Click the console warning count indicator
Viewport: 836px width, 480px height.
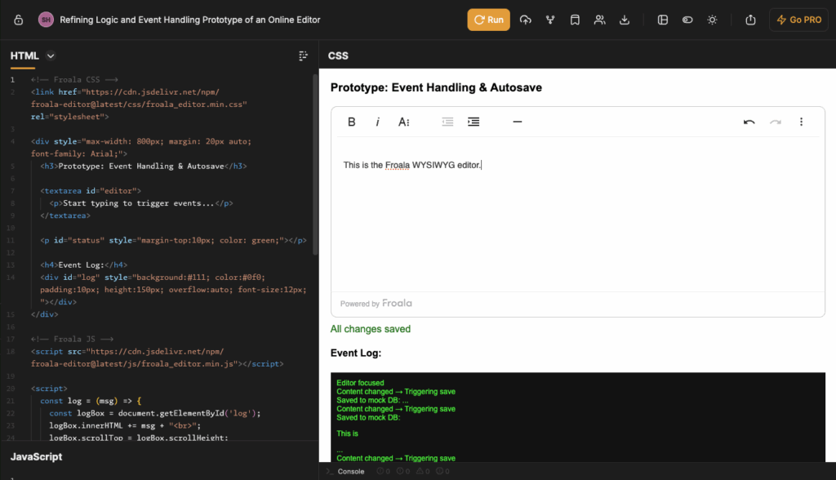click(422, 472)
